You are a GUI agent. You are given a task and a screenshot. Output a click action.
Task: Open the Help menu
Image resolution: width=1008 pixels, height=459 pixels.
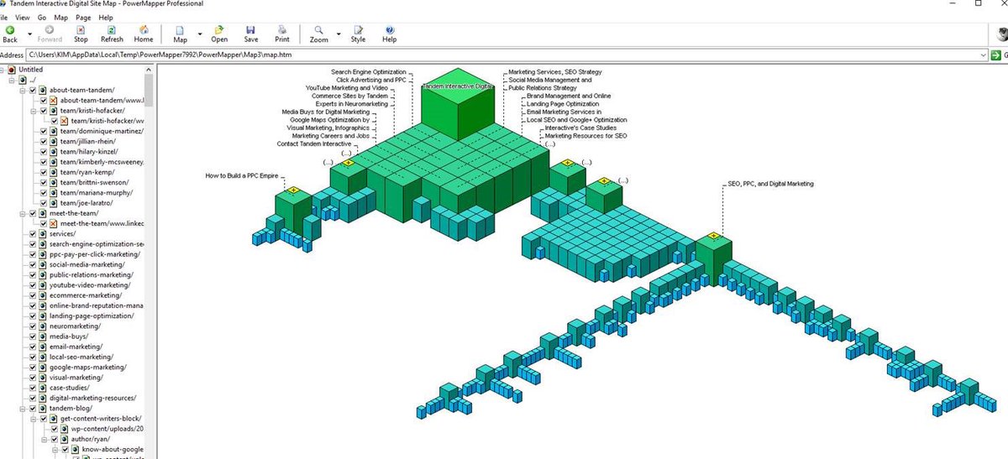[x=106, y=17]
